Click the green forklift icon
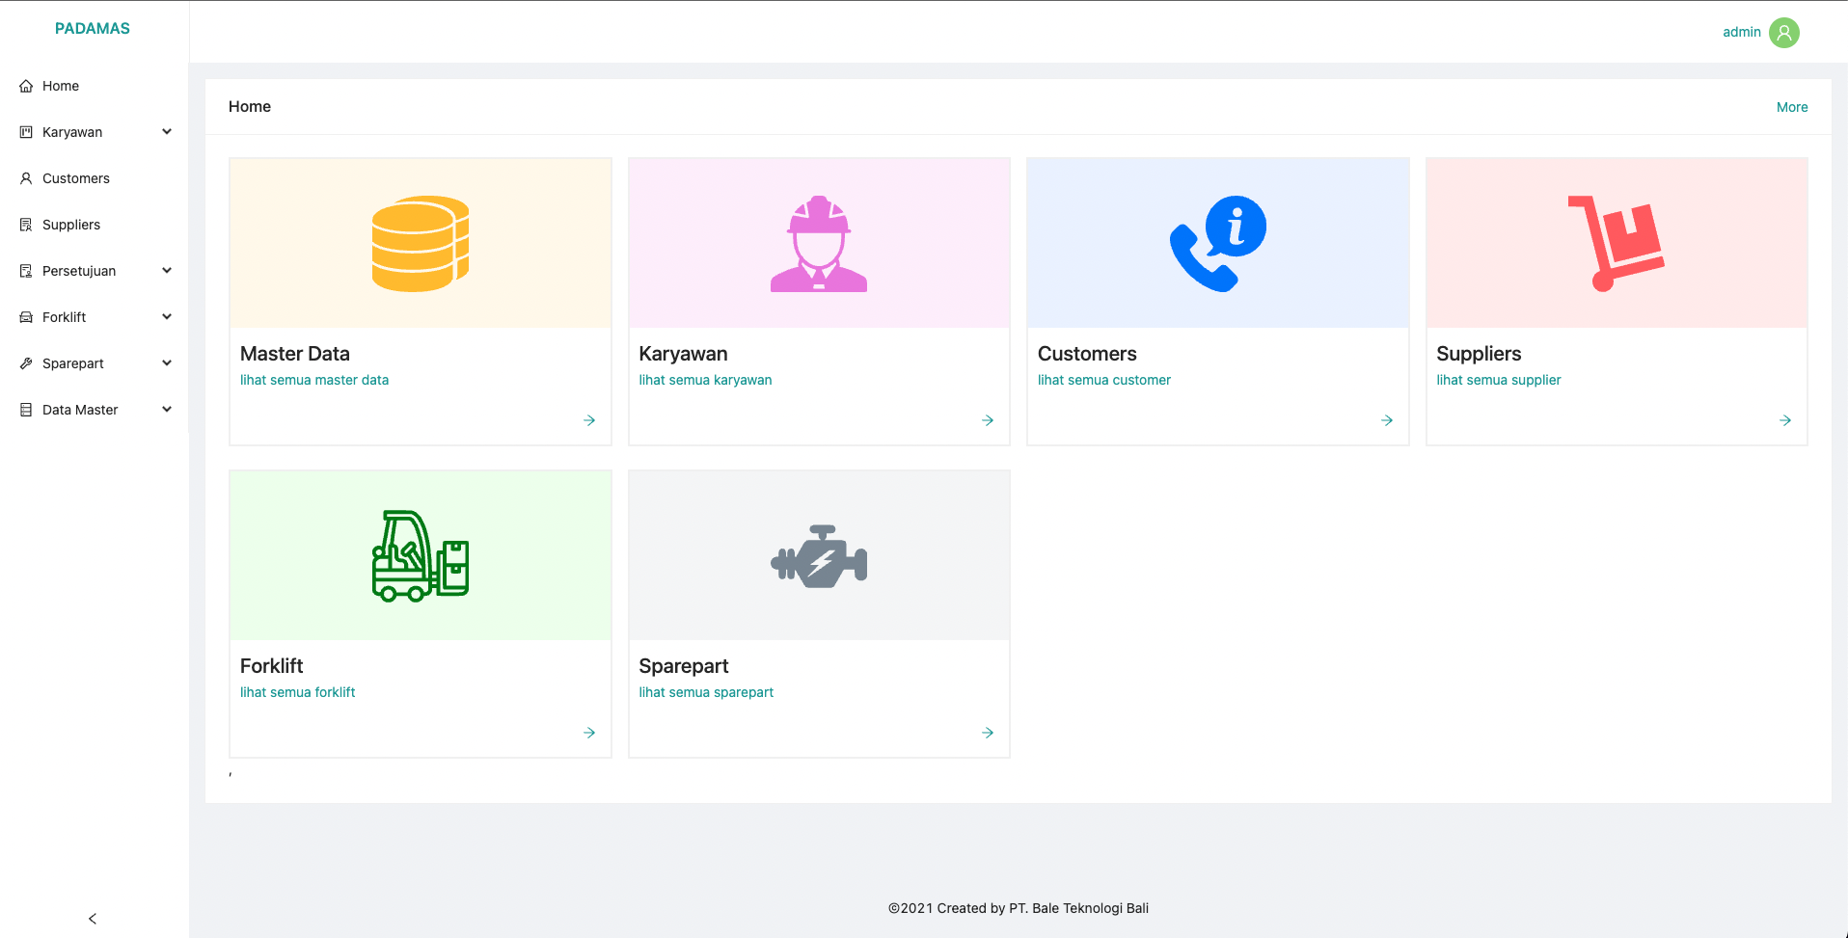The height and width of the screenshot is (938, 1848). (420, 556)
